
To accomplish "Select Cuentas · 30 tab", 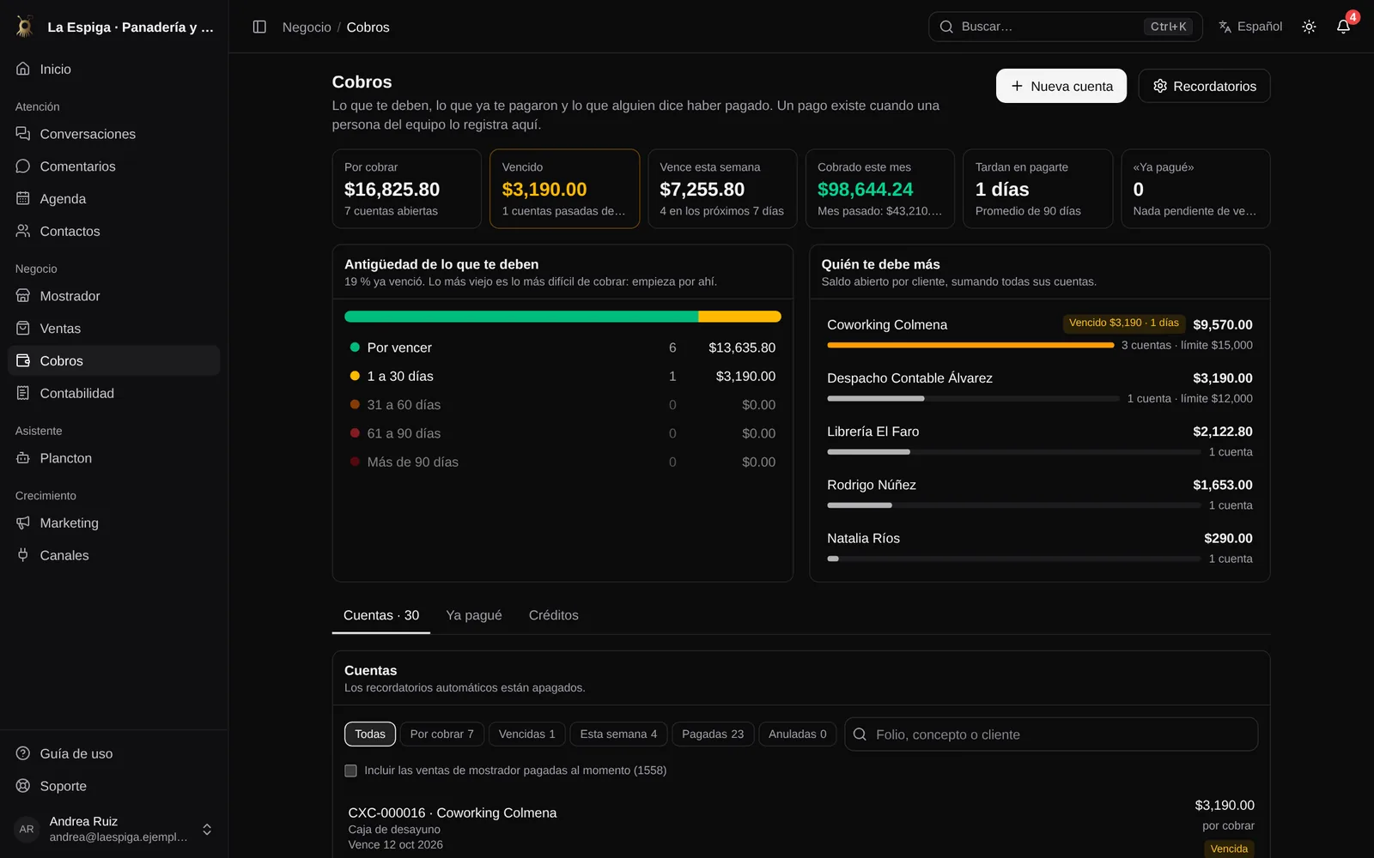I will [381, 615].
